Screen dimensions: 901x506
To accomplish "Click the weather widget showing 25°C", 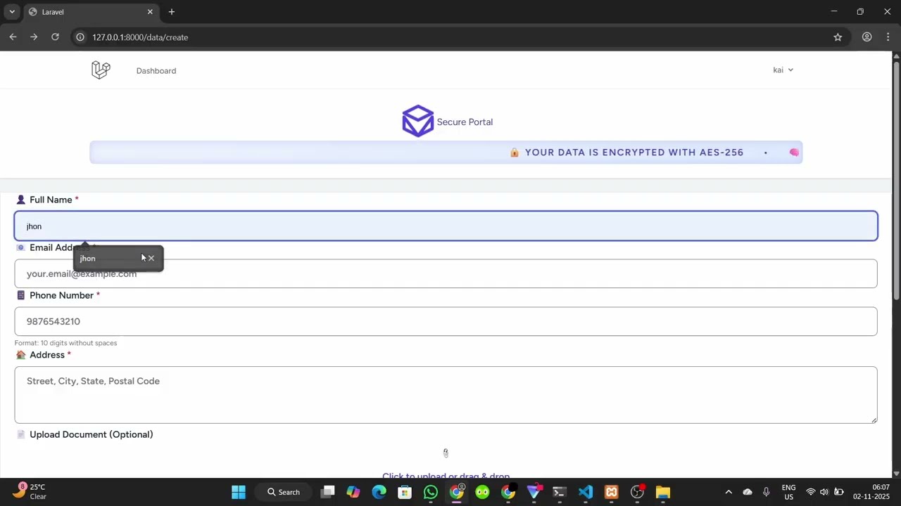I will (x=30, y=491).
